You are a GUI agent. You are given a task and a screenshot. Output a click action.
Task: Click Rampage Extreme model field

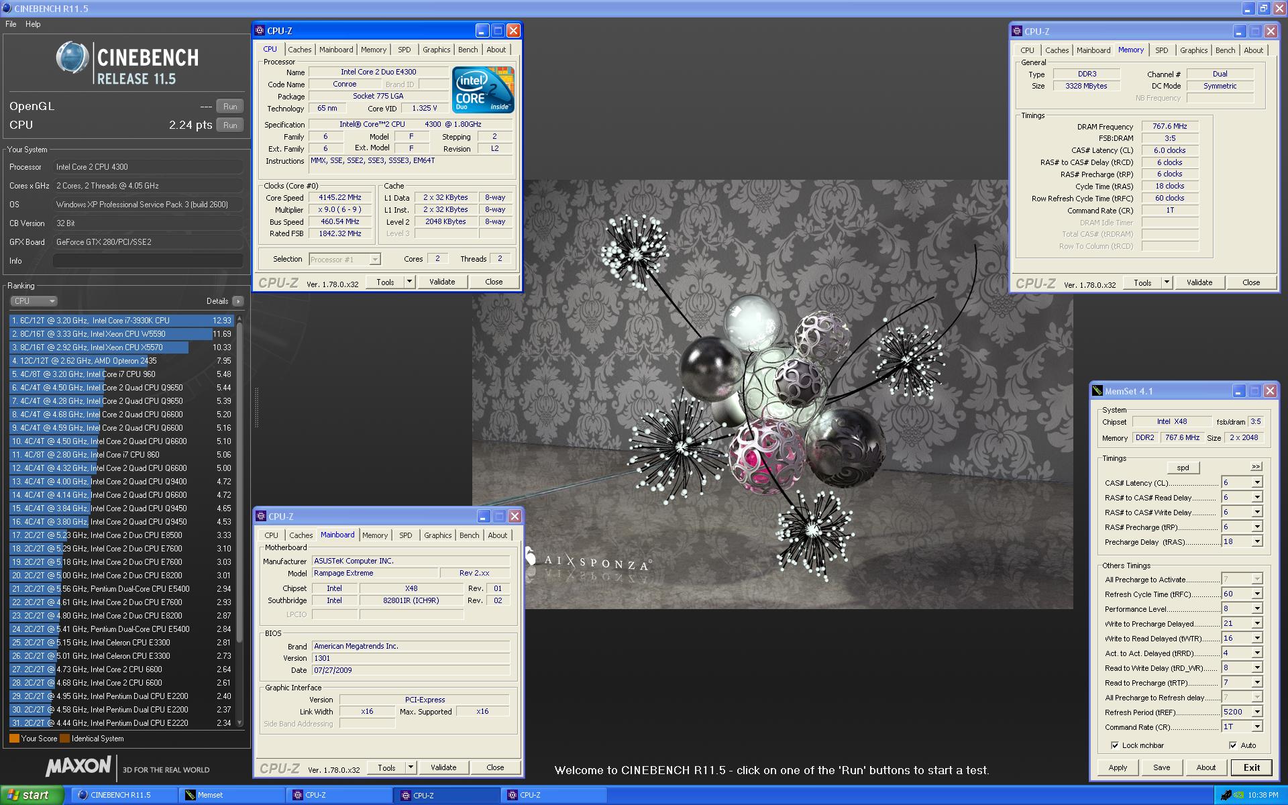pyautogui.click(x=374, y=573)
